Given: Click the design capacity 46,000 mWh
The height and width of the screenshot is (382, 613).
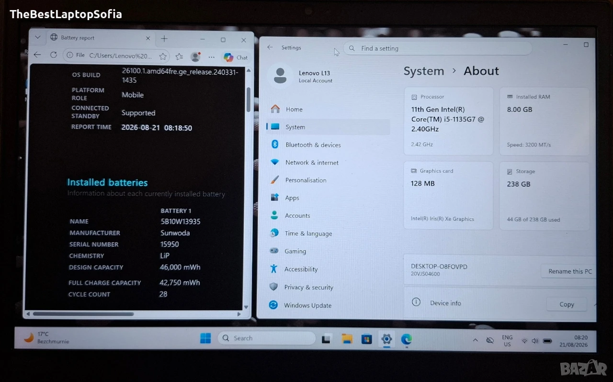Looking at the screenshot, I should [x=180, y=267].
